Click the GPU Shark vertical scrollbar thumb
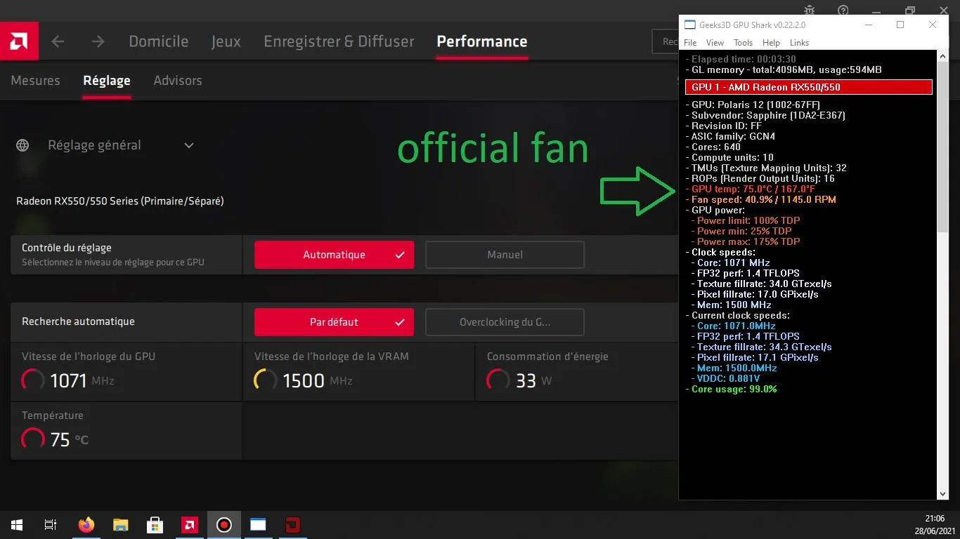This screenshot has height=539, width=960. pos(943,147)
